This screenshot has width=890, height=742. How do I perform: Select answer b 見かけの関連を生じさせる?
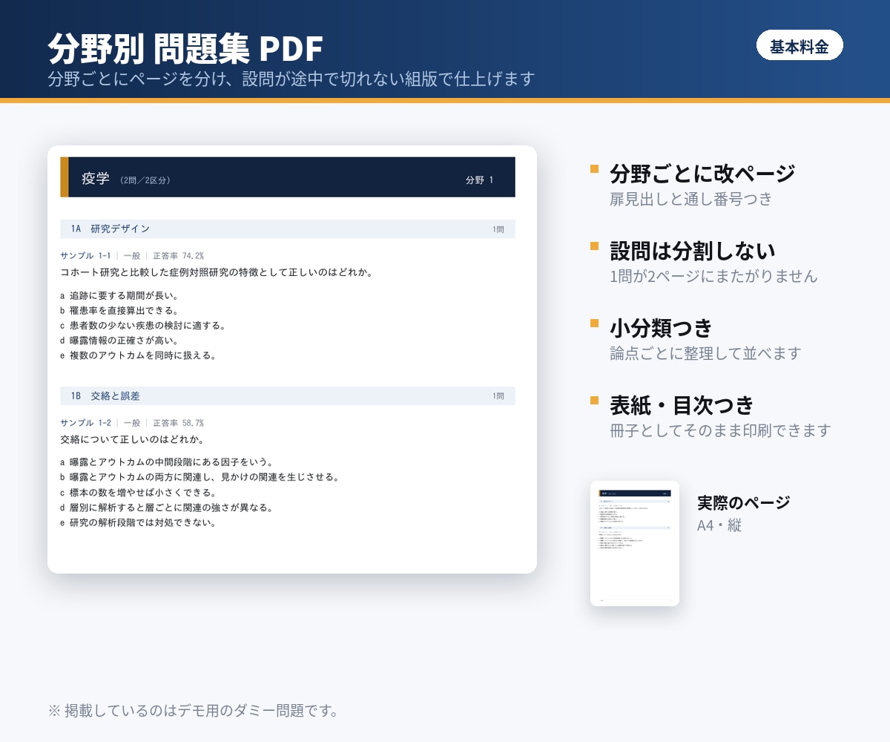[x=200, y=477]
